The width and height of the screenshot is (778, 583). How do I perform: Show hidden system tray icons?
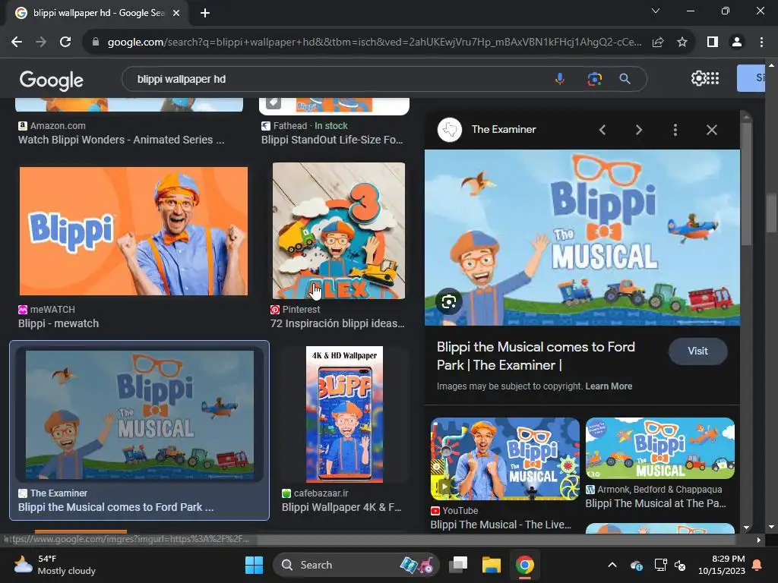tap(612, 565)
